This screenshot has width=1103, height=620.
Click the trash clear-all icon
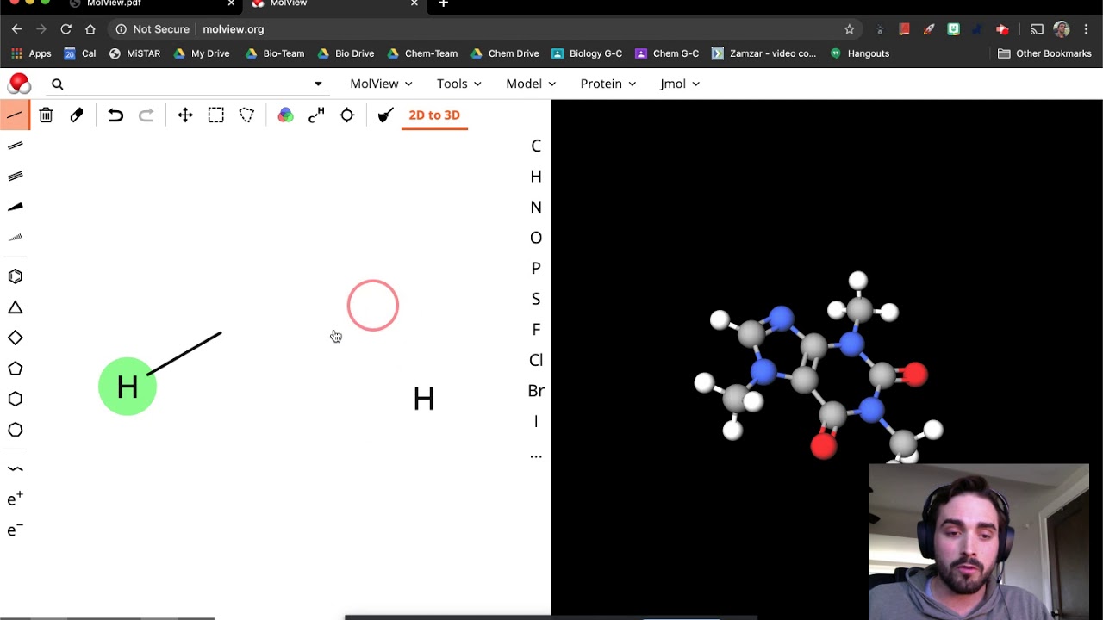pos(46,115)
